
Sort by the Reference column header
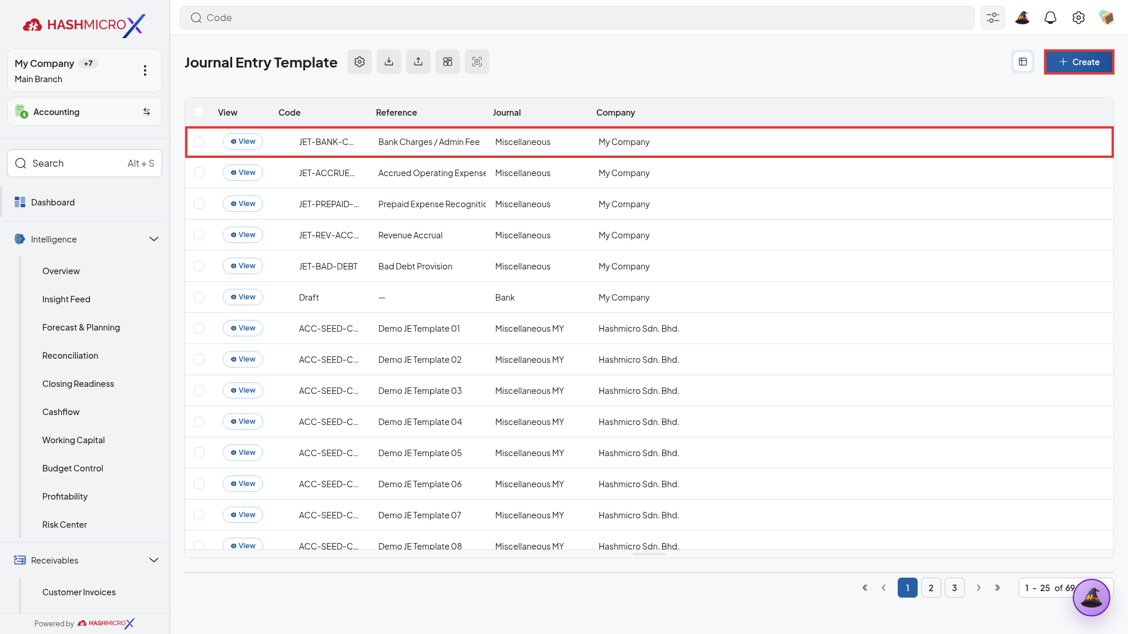(x=397, y=112)
